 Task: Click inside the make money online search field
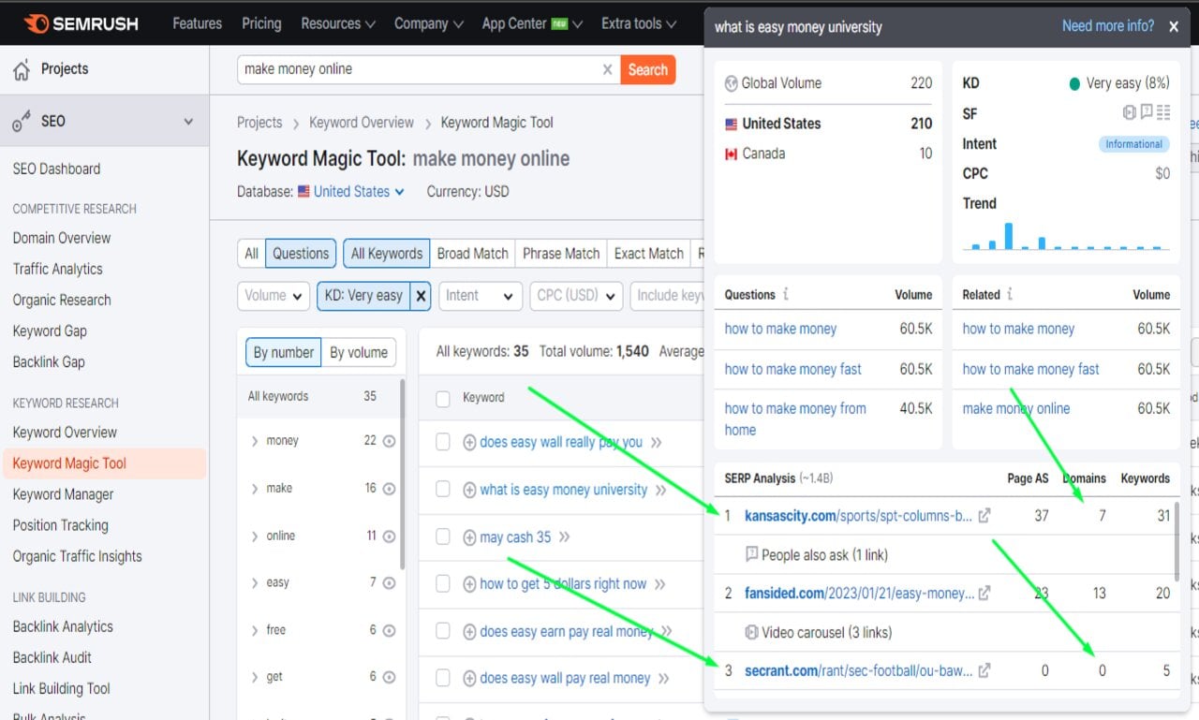(x=422, y=69)
